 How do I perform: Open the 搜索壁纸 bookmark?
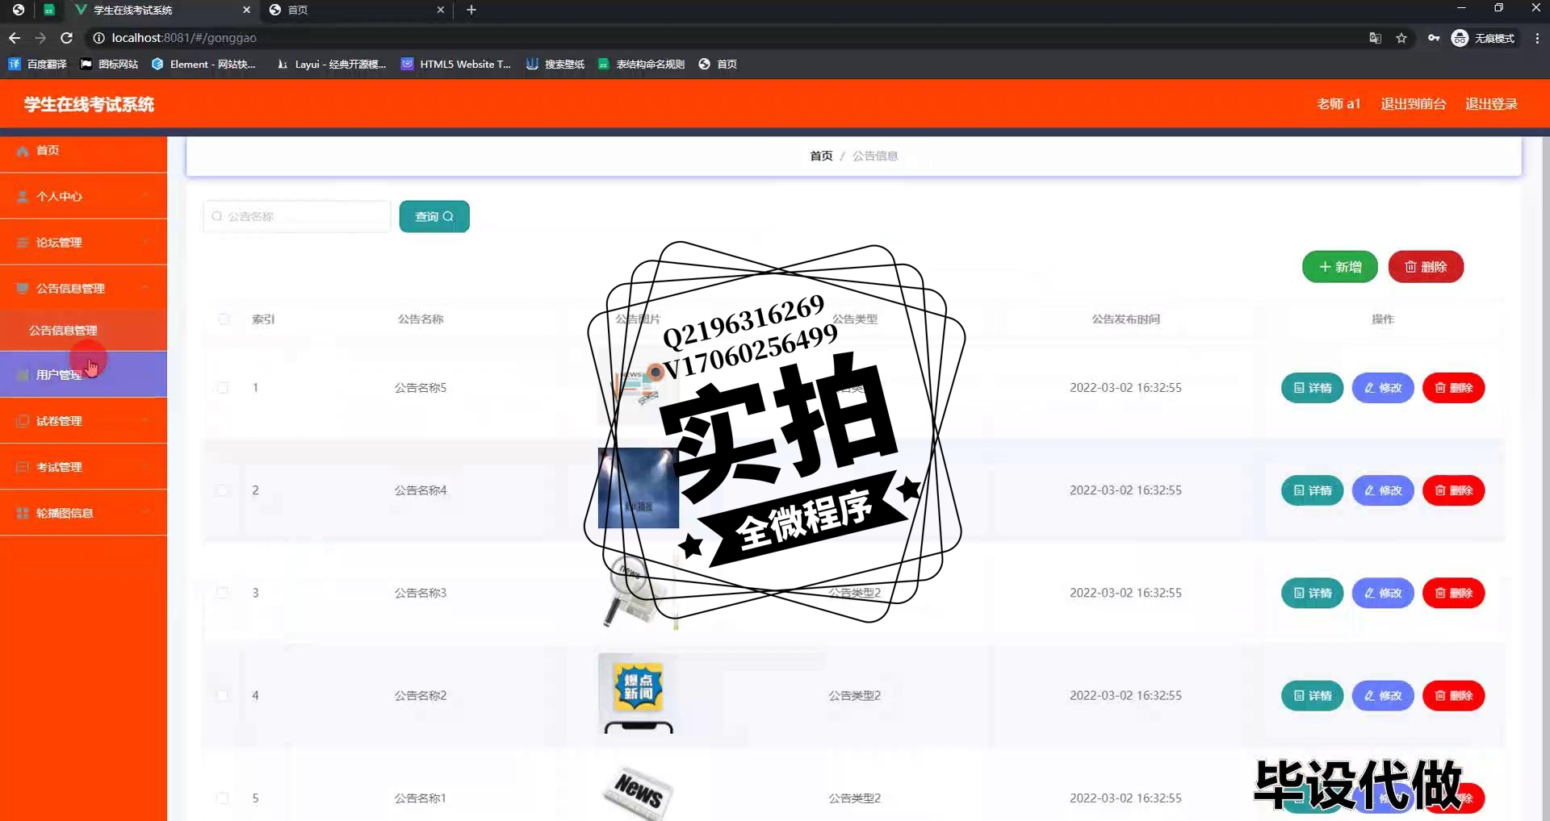(x=555, y=64)
